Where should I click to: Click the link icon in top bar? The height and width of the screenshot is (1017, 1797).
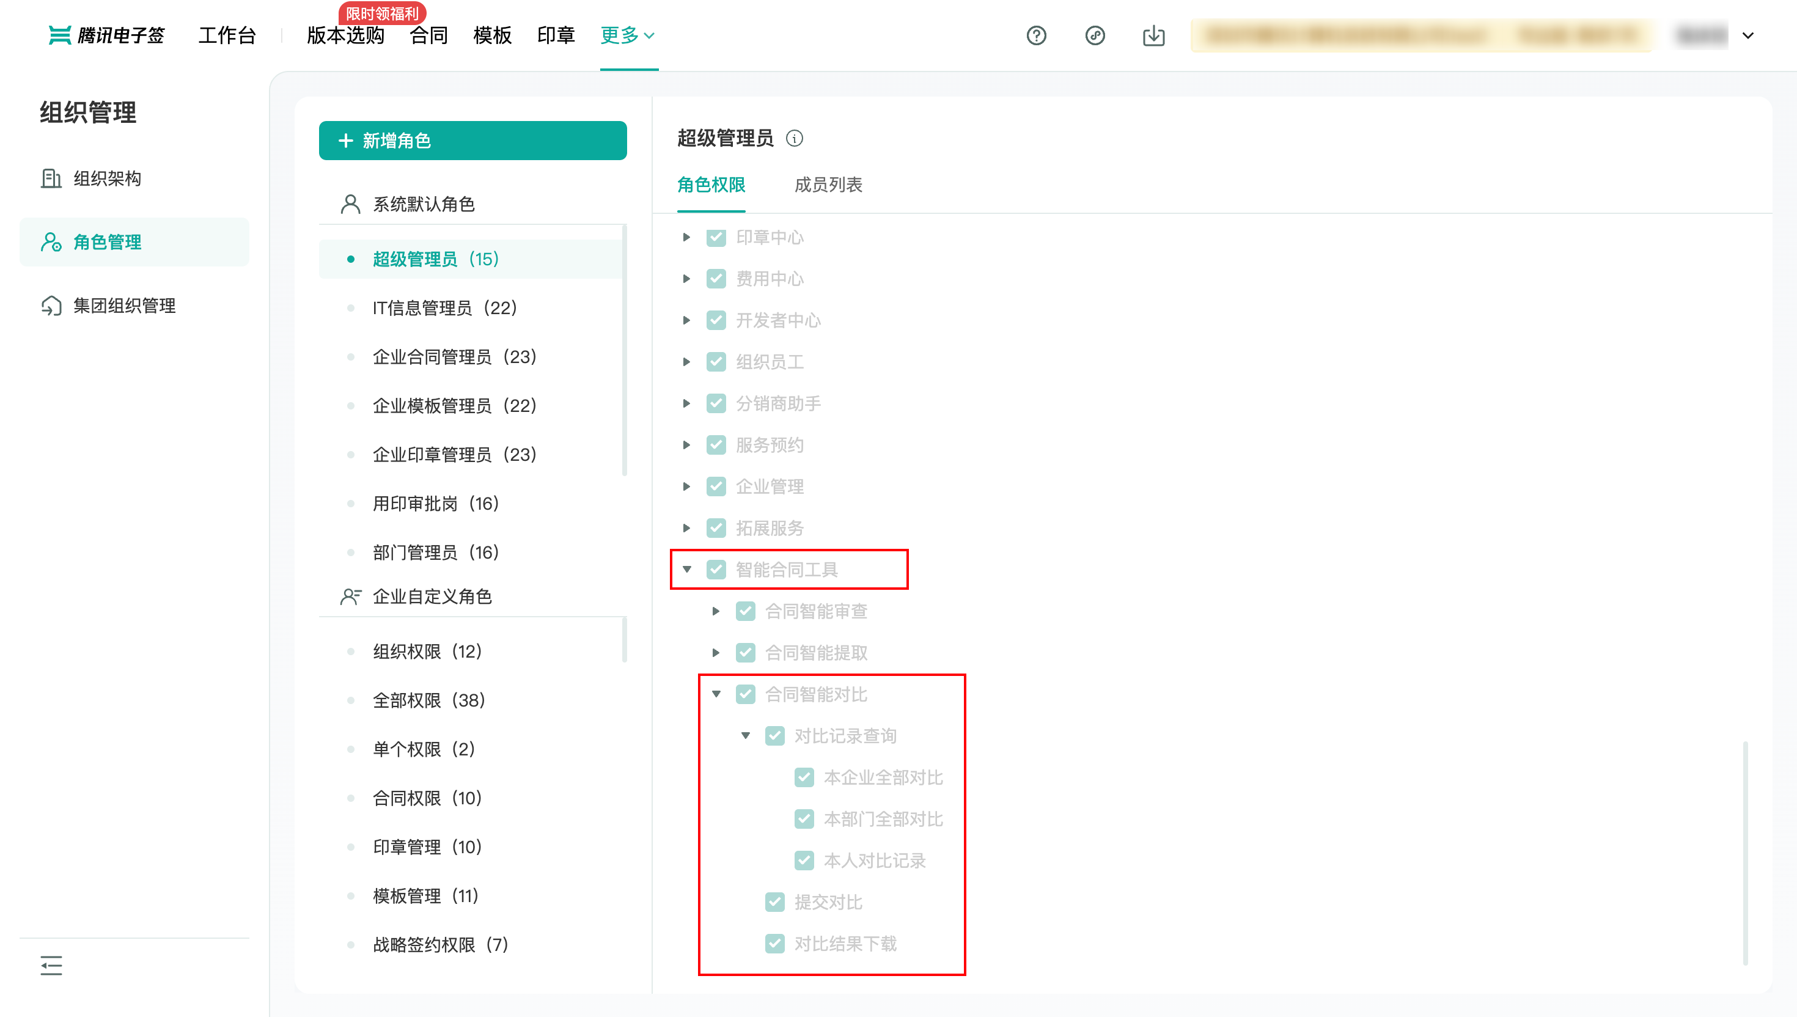[1095, 35]
